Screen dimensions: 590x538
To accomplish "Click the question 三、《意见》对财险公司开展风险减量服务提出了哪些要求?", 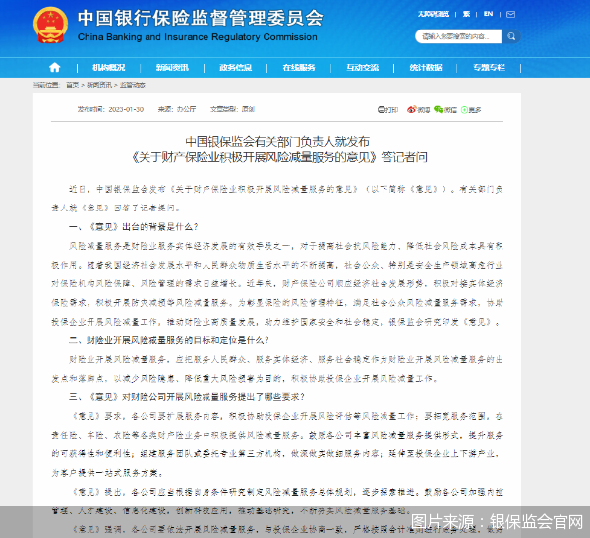I will click(187, 397).
